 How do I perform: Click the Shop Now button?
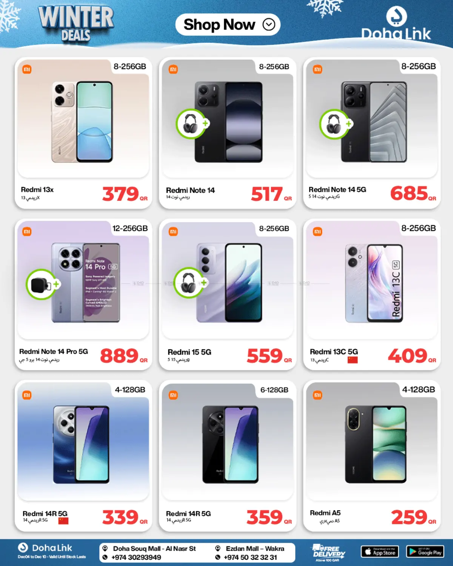pos(228,25)
